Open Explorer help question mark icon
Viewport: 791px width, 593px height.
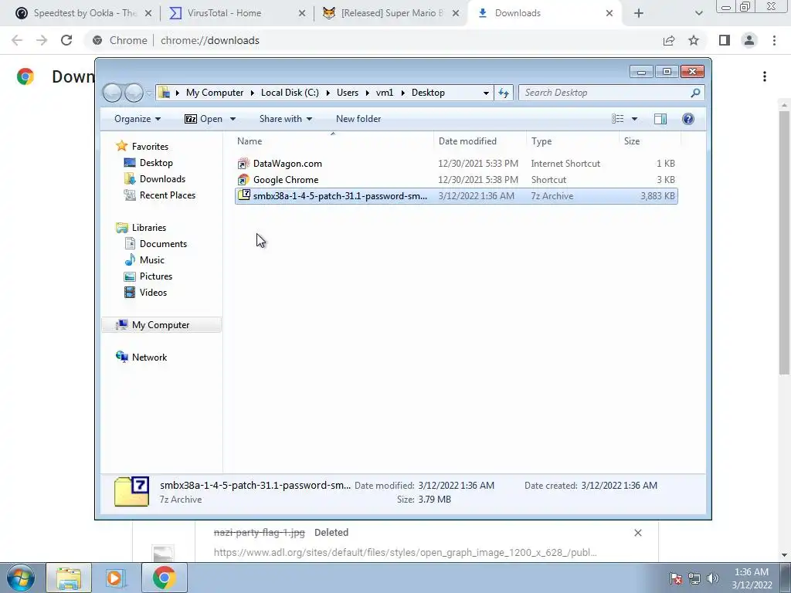(x=688, y=119)
